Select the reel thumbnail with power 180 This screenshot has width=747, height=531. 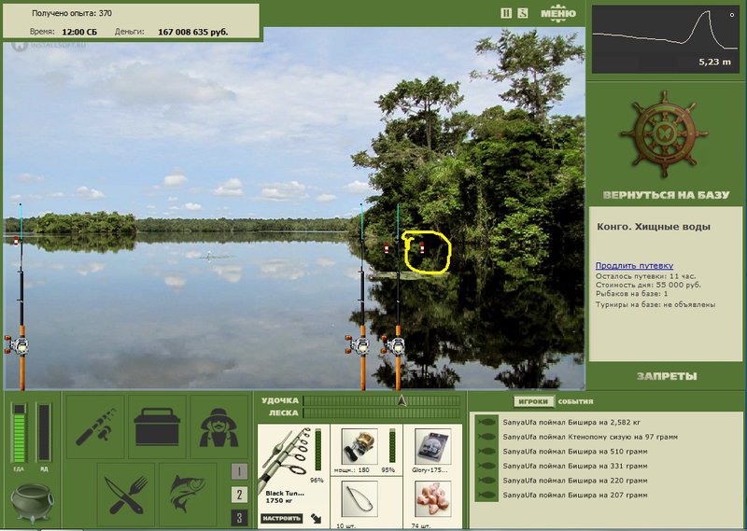(x=359, y=446)
